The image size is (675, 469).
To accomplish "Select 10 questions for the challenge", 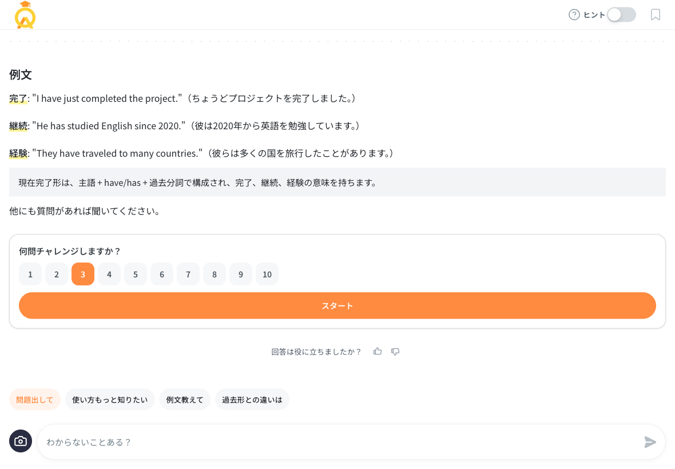I will point(267,274).
